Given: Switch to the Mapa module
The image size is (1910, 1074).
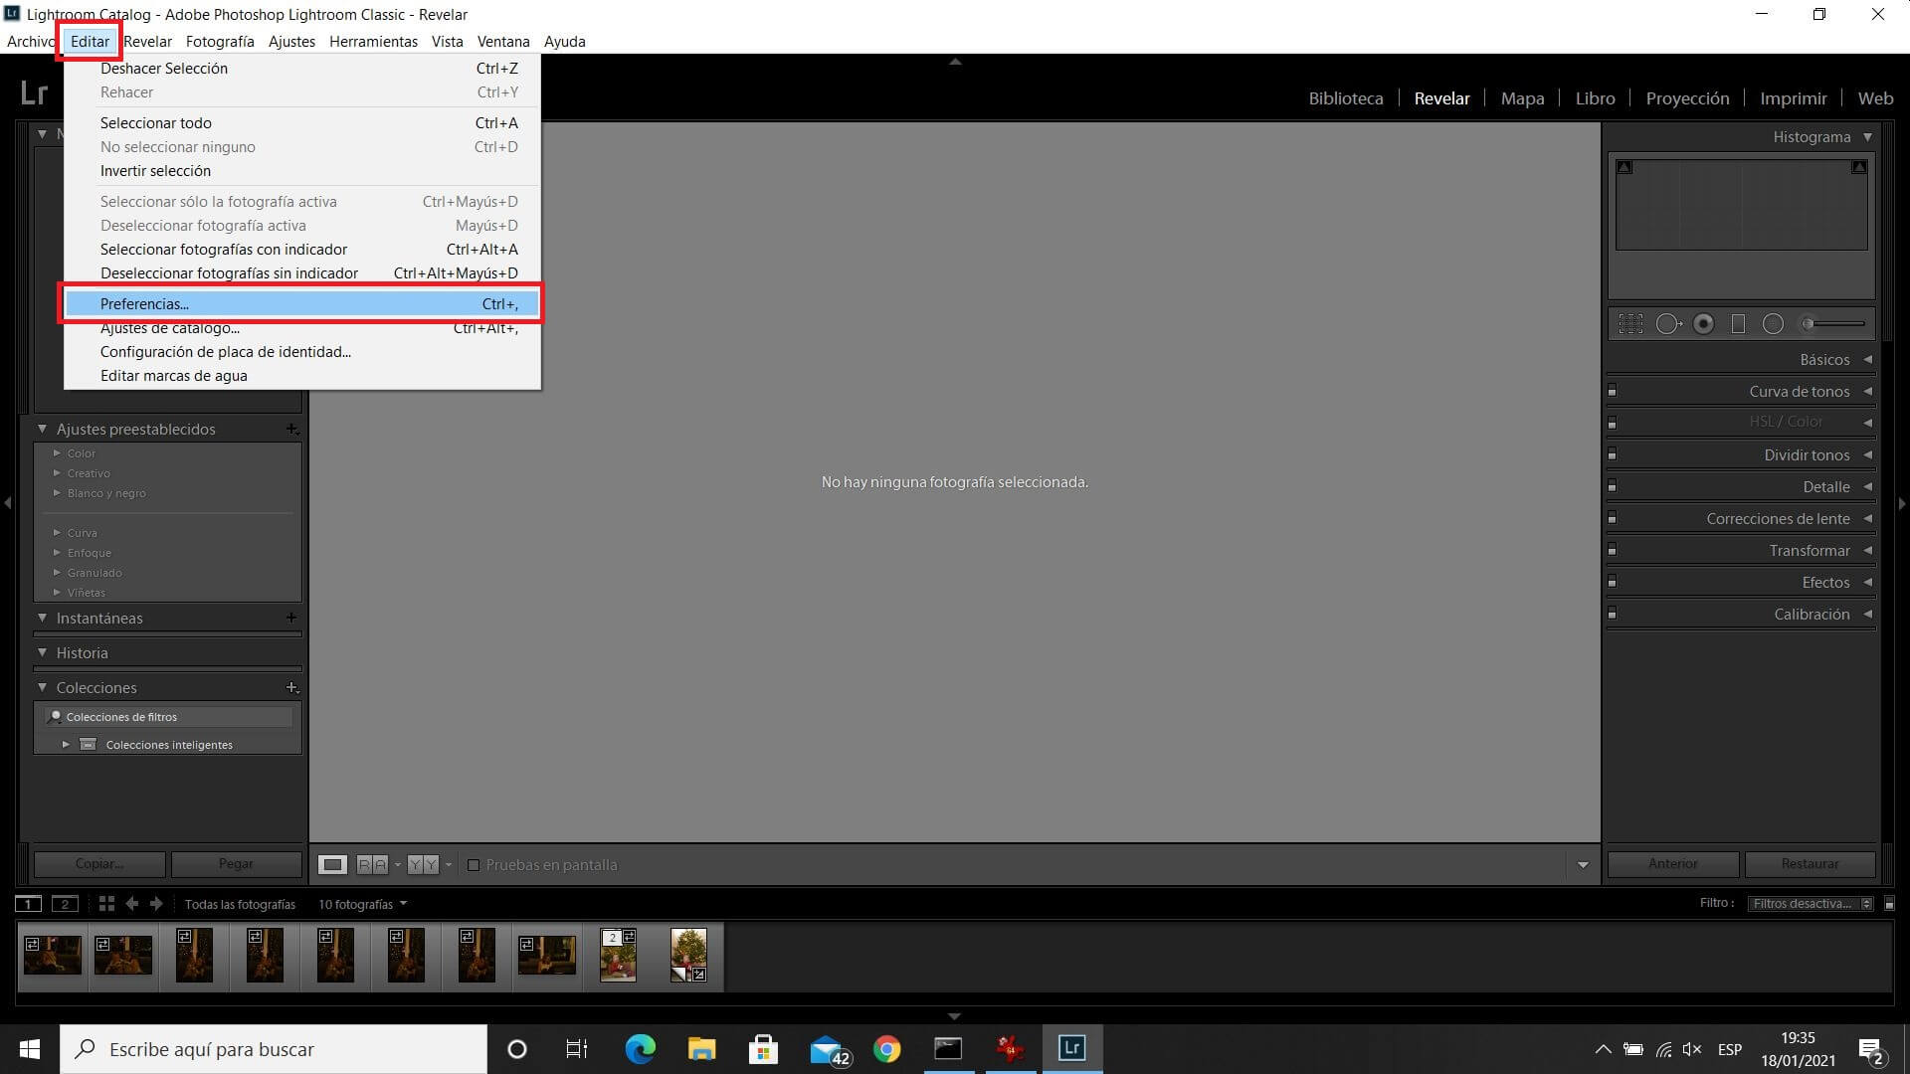Looking at the screenshot, I should (1522, 97).
